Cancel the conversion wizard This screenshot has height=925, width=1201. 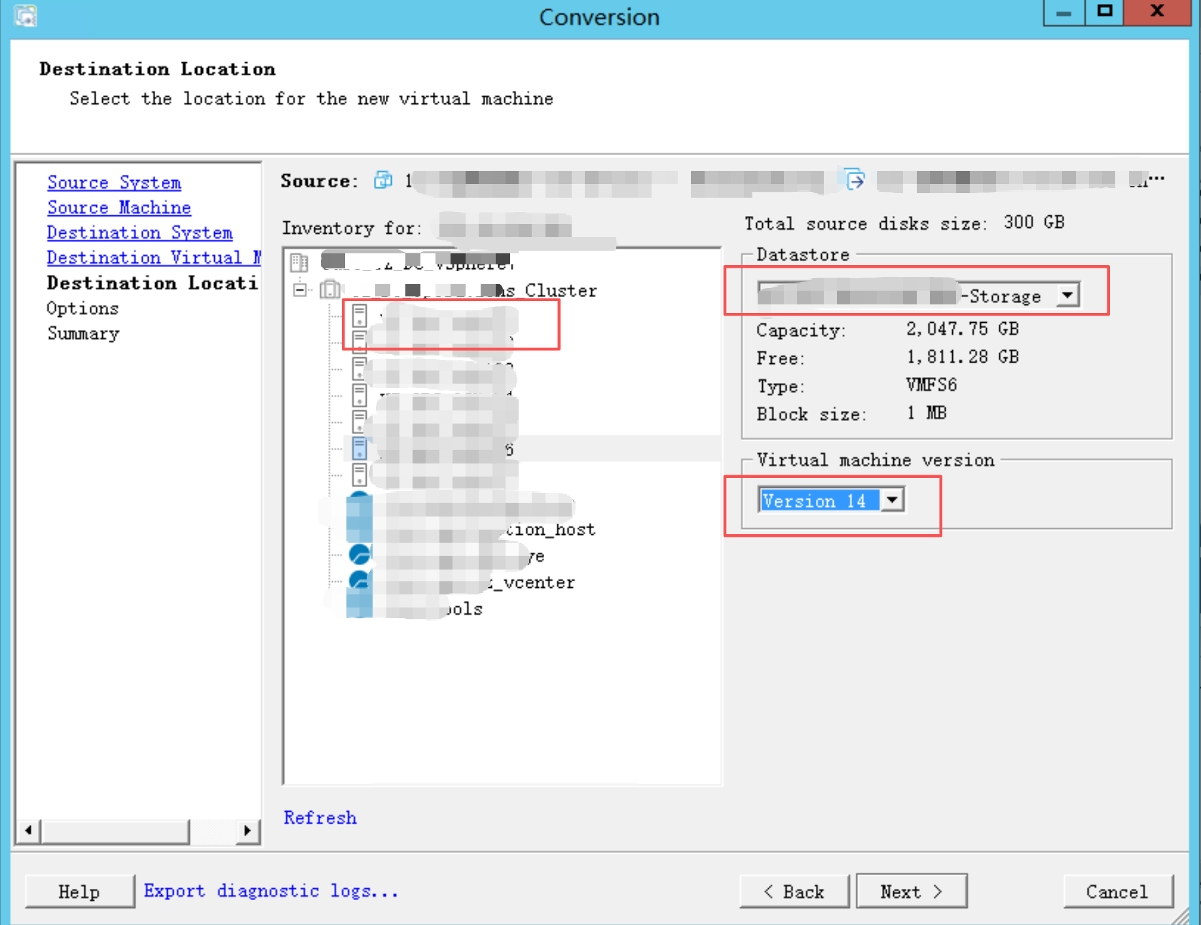(1117, 891)
